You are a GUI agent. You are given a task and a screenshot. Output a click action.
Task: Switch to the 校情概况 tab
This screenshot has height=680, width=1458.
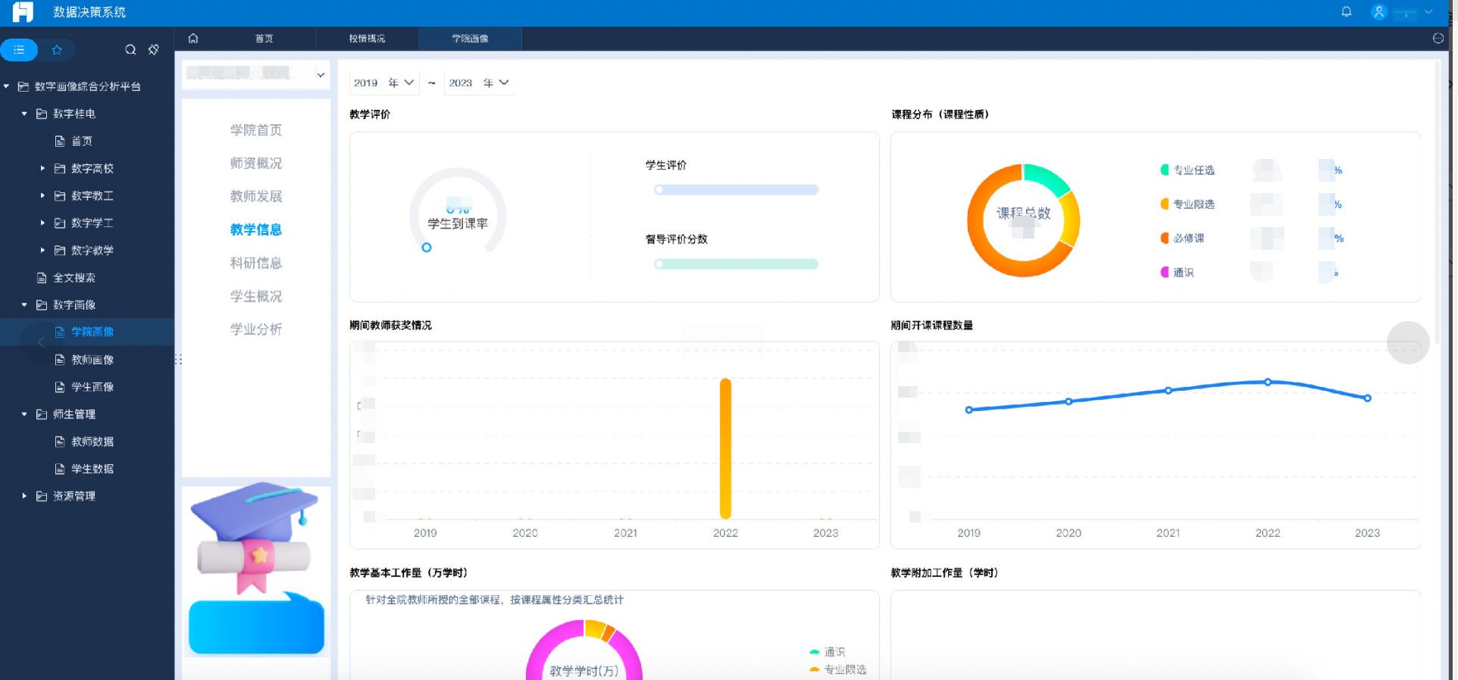coord(367,39)
